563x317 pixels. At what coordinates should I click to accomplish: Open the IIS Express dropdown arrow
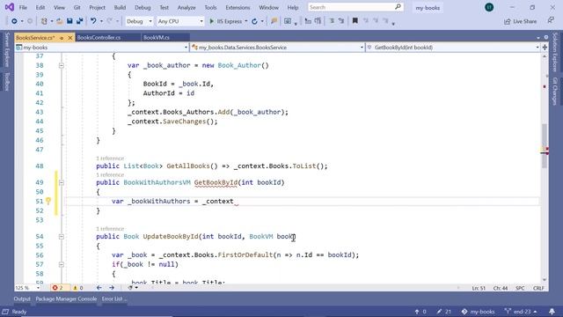246,21
